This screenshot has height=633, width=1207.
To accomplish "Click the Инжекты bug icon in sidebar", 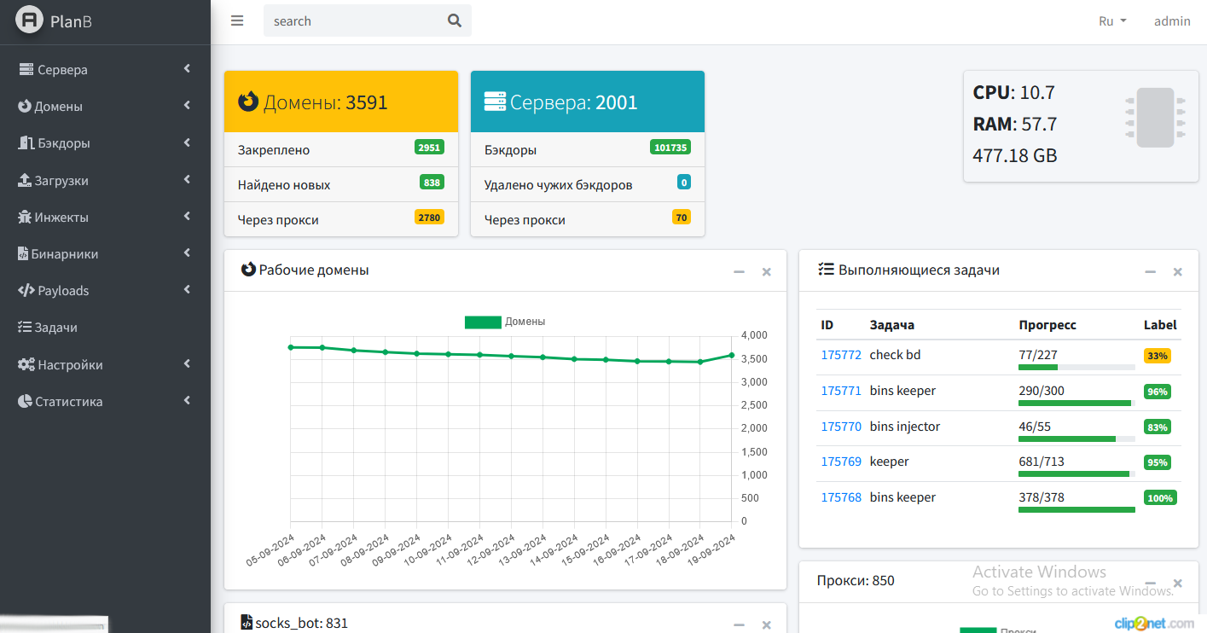I will pos(25,218).
